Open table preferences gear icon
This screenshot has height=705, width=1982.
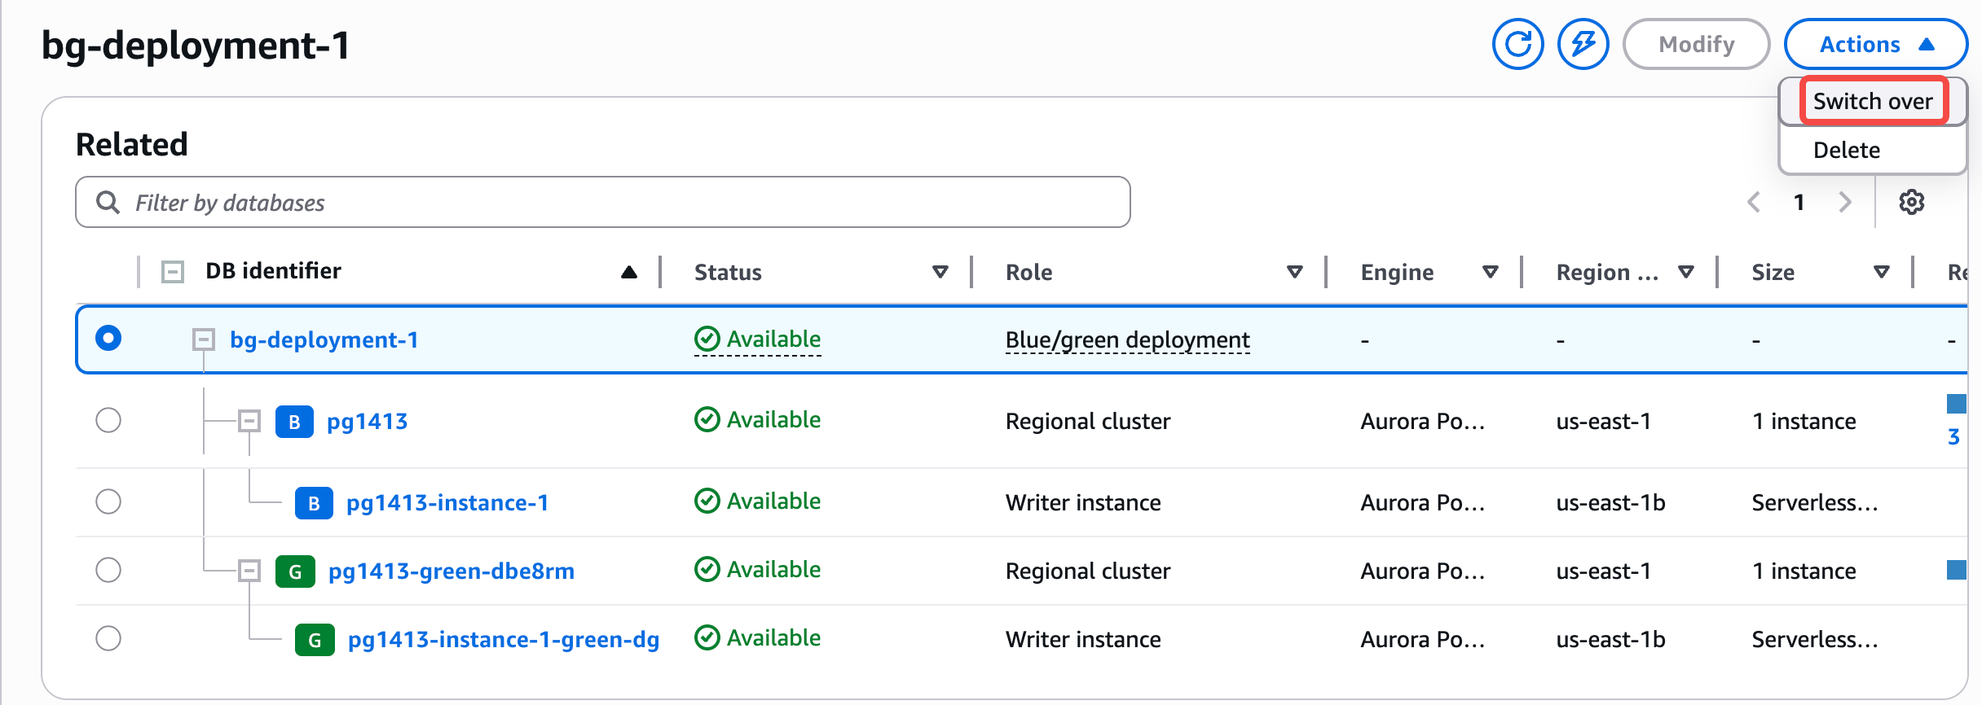(x=1911, y=202)
